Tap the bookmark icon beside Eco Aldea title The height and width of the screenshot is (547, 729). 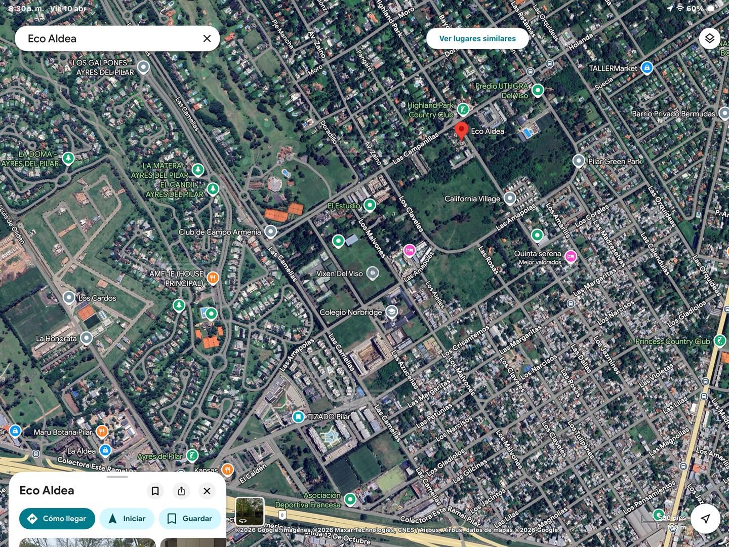[x=155, y=491]
